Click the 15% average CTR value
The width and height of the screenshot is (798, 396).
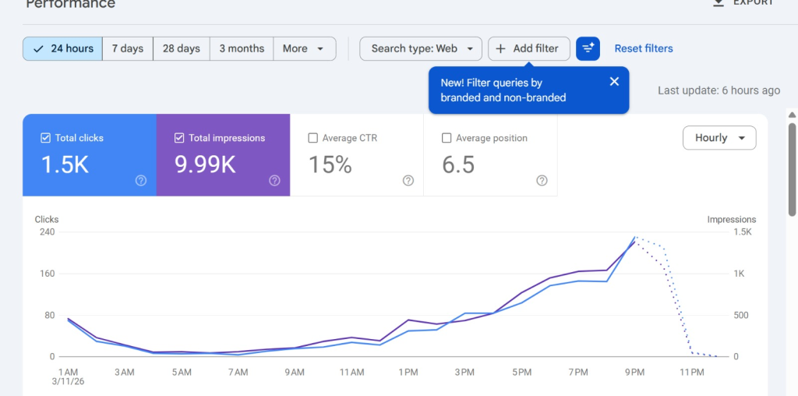pyautogui.click(x=330, y=165)
